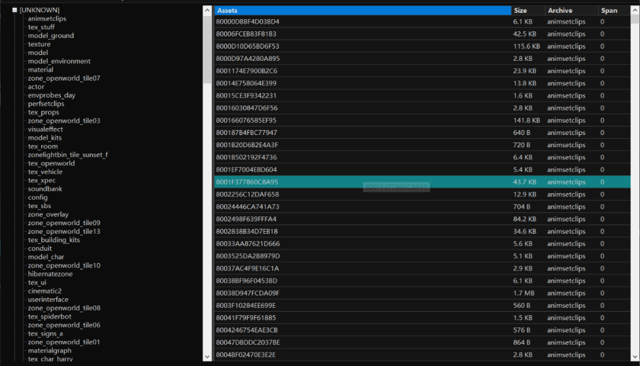
Task: Select the soundbank tree item
Action: coord(45,189)
